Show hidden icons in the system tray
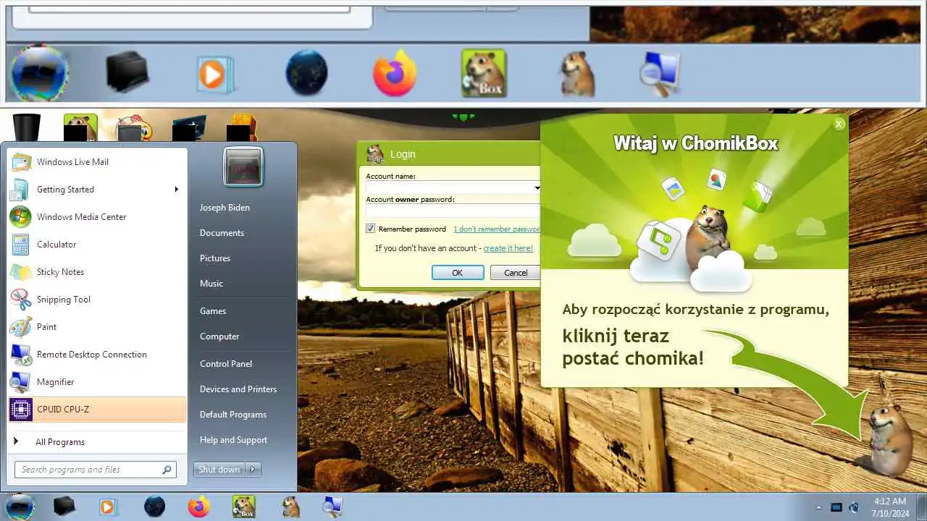Image resolution: width=927 pixels, height=521 pixels. tap(818, 507)
